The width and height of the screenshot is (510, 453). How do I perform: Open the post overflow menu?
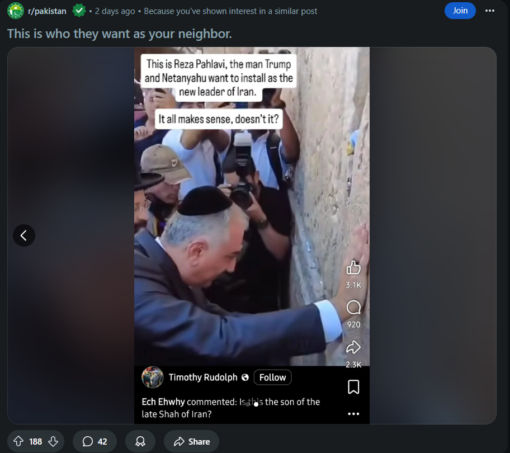point(489,11)
